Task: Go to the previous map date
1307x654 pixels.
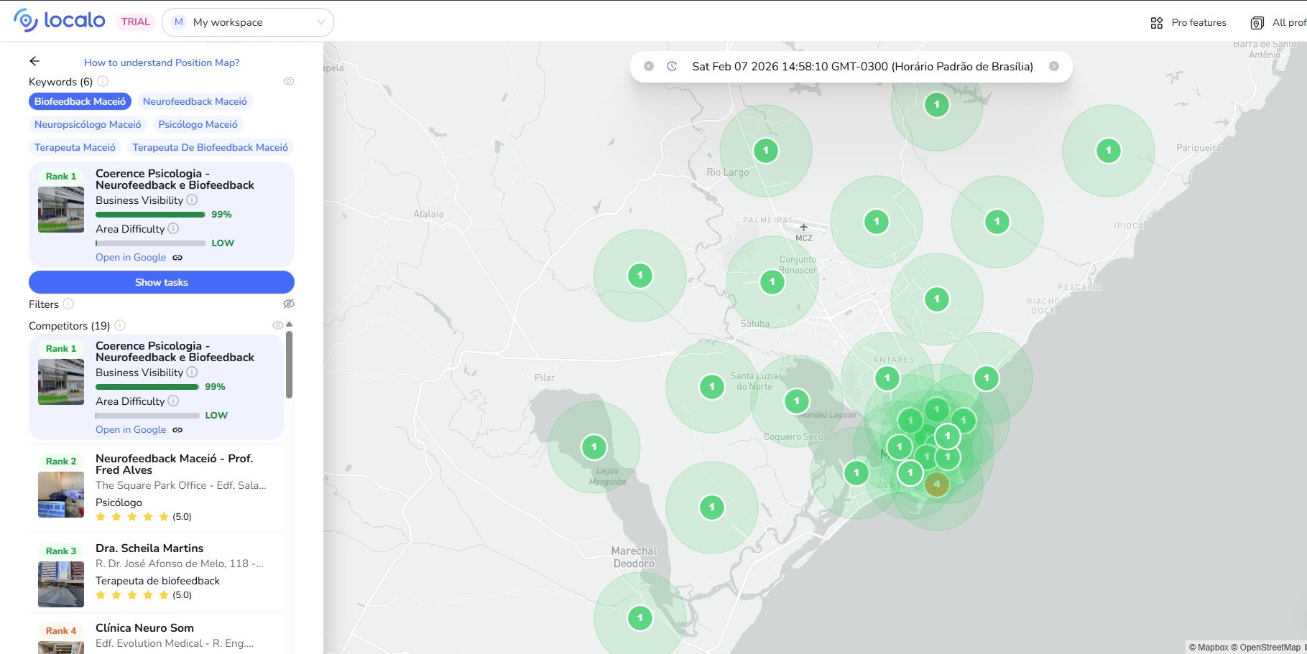Action: coord(649,66)
